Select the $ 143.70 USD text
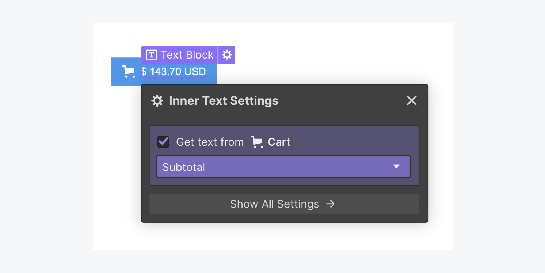This screenshot has width=545, height=273. click(174, 72)
